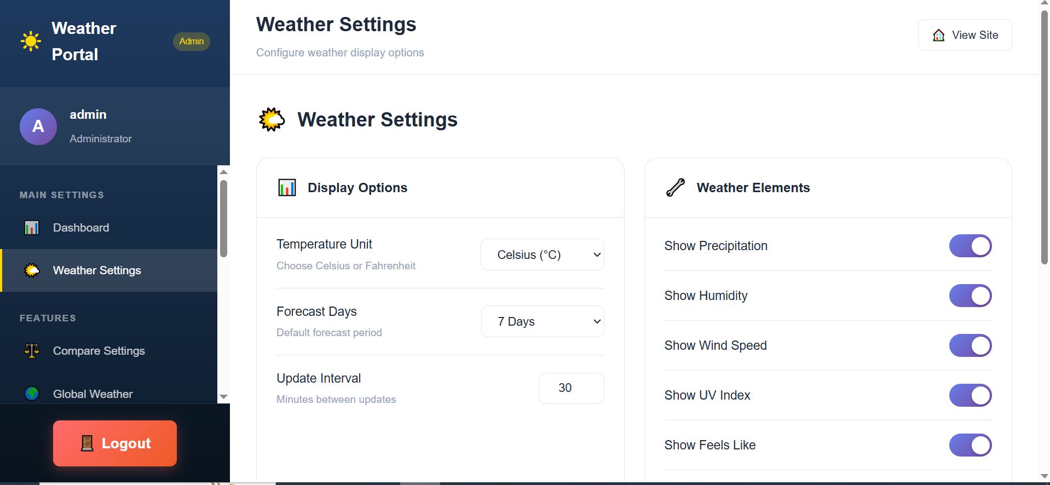Click the Weather Elements wrench icon
The height and width of the screenshot is (485, 1050).
click(675, 188)
